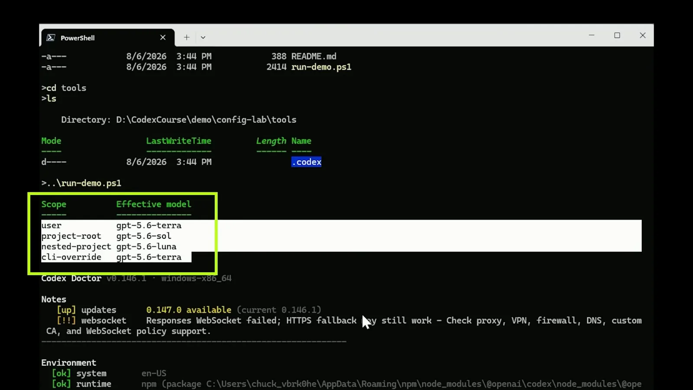693x390 pixels.
Task: Click the 'cli-override' scope row
Action: tap(111, 257)
